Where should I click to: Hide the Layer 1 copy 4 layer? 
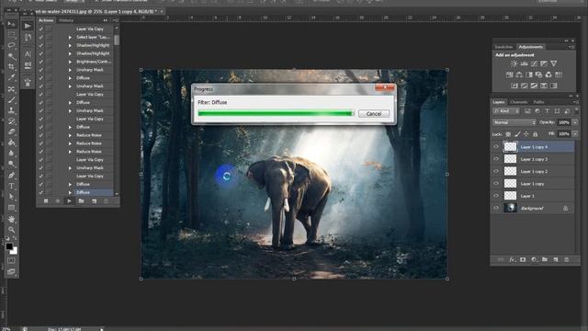click(x=496, y=147)
